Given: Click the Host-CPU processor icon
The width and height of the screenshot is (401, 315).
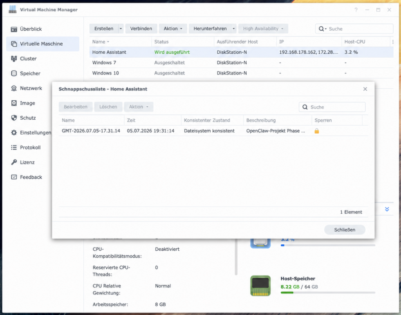Looking at the screenshot, I should tap(260, 243).
